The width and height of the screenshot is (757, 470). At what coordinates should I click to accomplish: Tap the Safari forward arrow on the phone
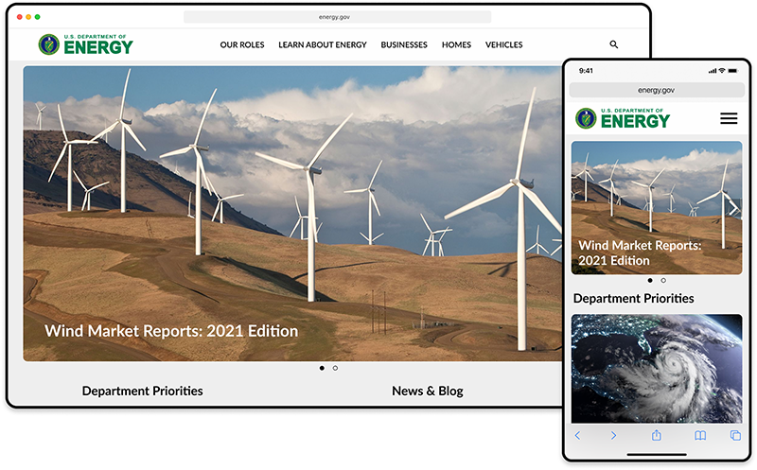click(x=613, y=435)
